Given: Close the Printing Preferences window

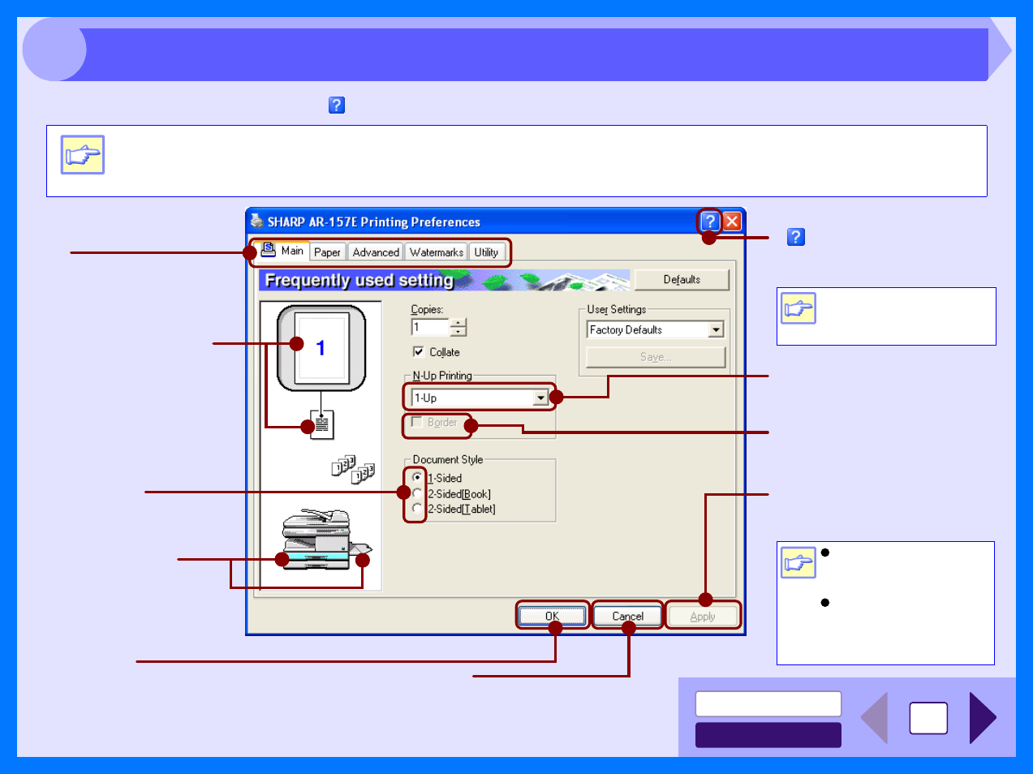Looking at the screenshot, I should [732, 221].
